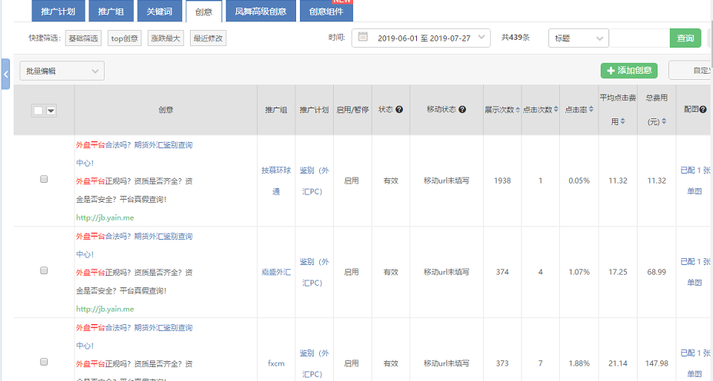Open the select-all checkbox dropdown arrow
Image resolution: width=713 pixels, height=381 pixels.
(51, 111)
